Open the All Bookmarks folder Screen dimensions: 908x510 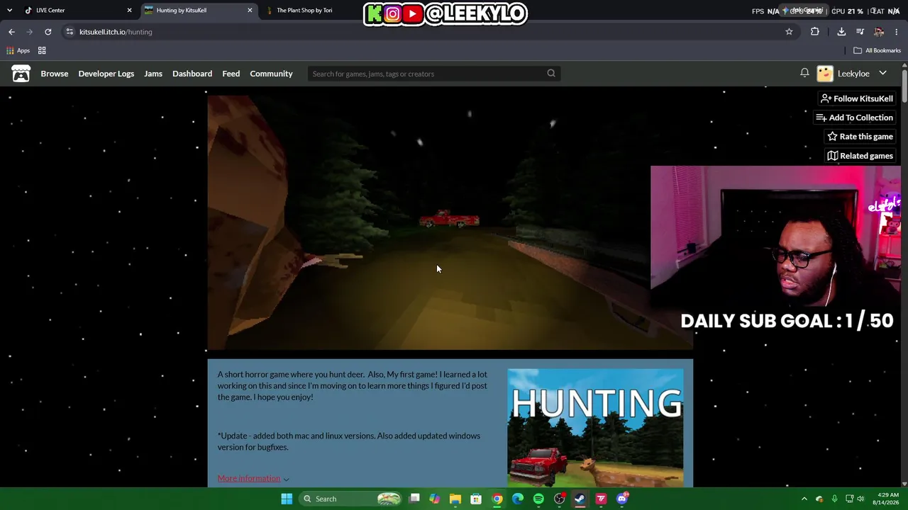coord(877,50)
